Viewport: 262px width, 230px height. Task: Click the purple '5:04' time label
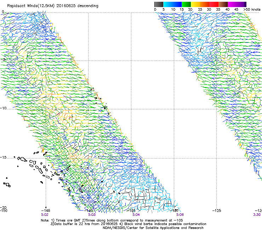point(136,214)
